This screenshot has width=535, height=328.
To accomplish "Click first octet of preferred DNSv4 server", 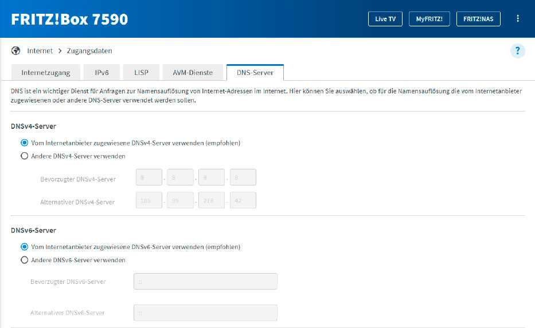I will pos(149,177).
